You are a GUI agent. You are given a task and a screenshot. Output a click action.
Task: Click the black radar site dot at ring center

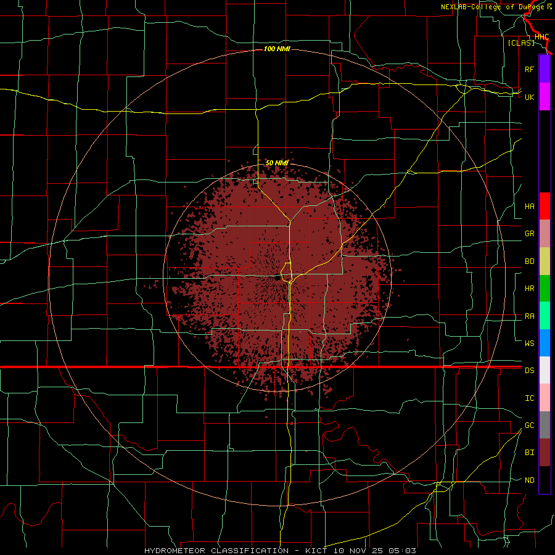click(277, 278)
